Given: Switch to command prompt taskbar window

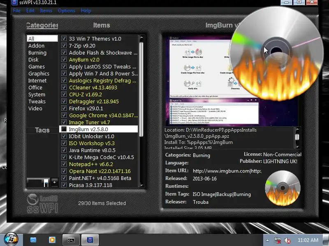Looking at the screenshot, I should pos(71,240).
